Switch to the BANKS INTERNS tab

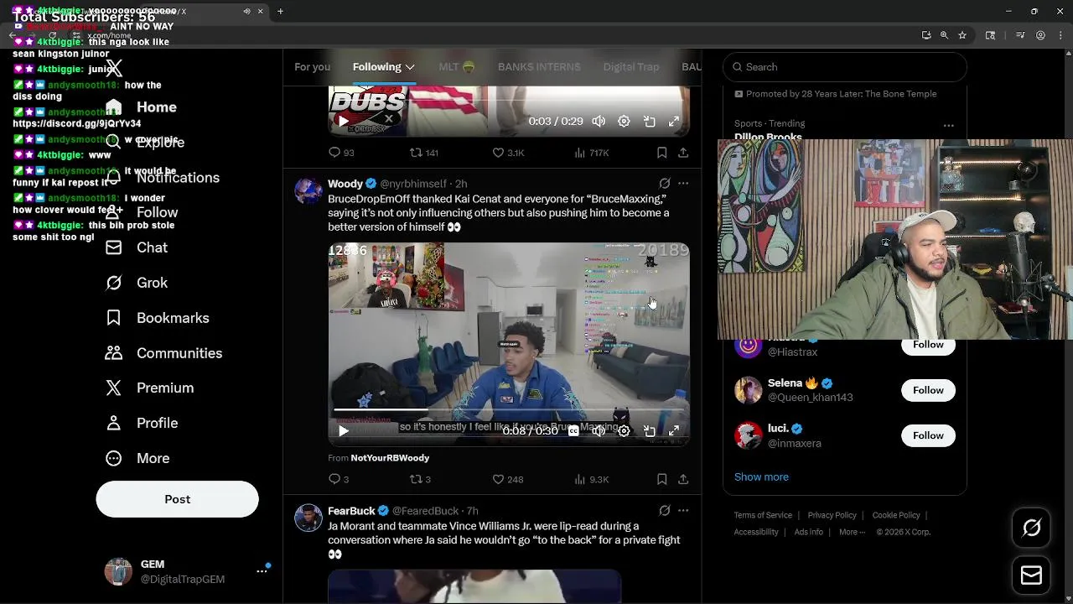[x=539, y=67]
